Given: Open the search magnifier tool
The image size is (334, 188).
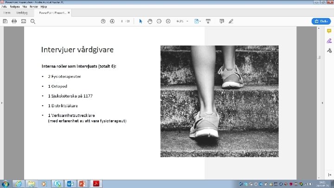Looking at the screenshot, I should point(33,21).
